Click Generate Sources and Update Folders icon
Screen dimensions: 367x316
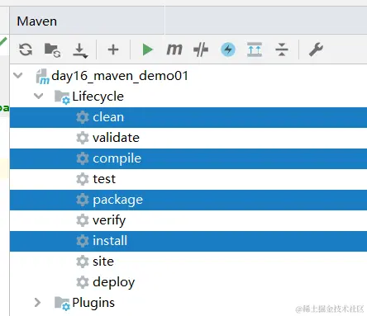click(52, 50)
